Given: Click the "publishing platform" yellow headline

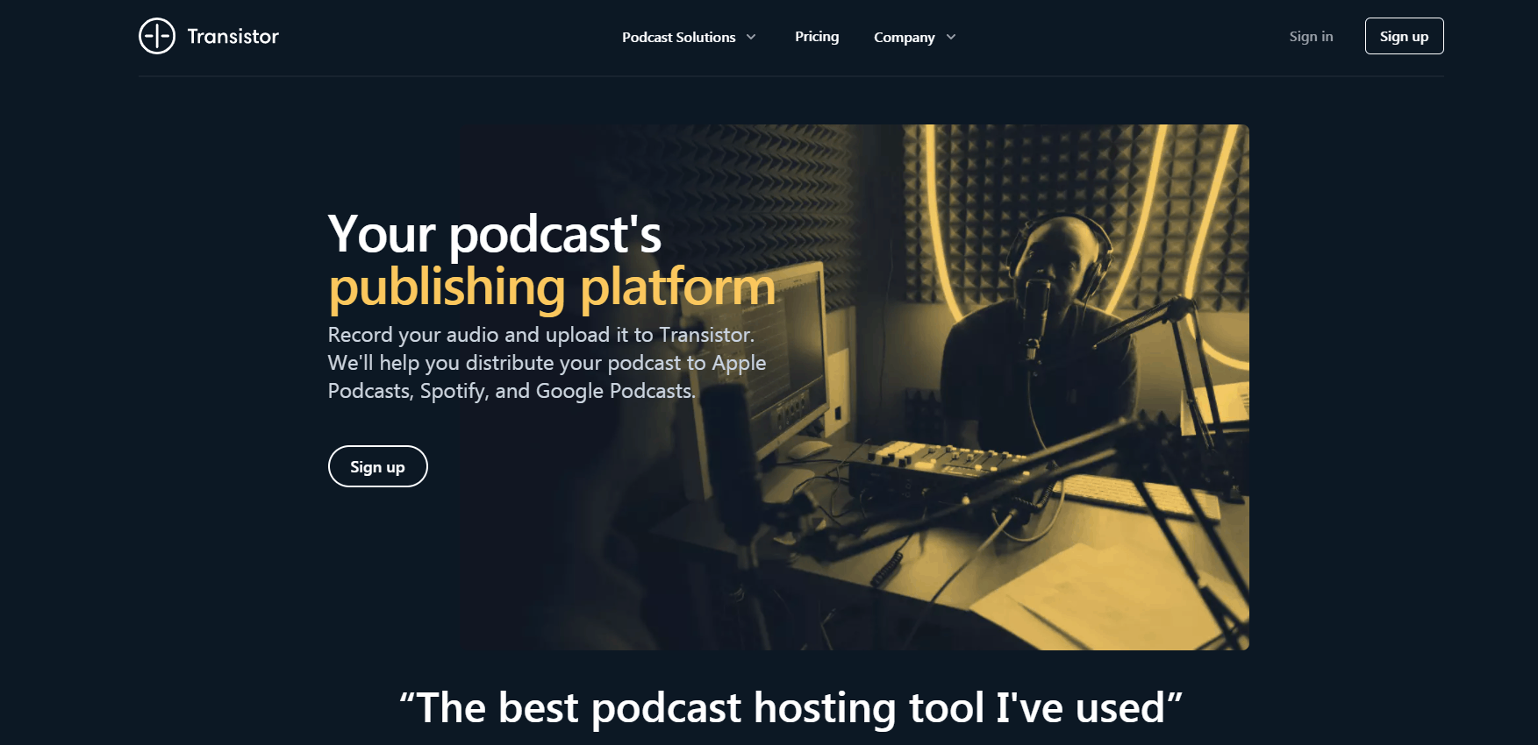Looking at the screenshot, I should (552, 287).
